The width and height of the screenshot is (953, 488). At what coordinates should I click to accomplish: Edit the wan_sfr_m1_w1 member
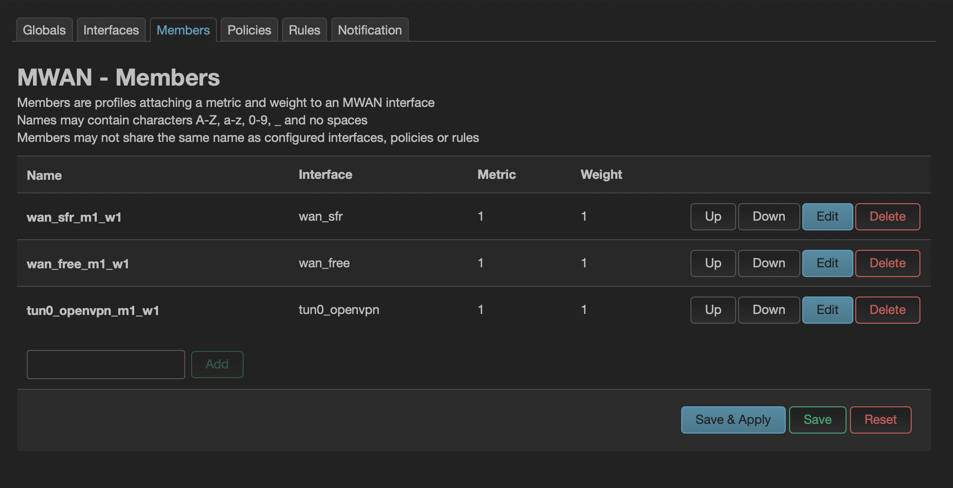(x=828, y=217)
